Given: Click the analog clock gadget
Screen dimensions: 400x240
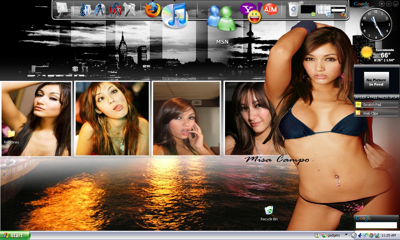Looking at the screenshot, I should 376,24.
